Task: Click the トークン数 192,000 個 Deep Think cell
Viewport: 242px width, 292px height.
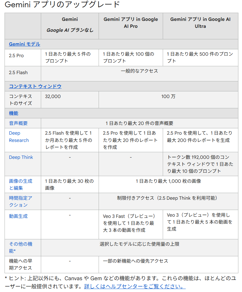Action: [x=200, y=164]
